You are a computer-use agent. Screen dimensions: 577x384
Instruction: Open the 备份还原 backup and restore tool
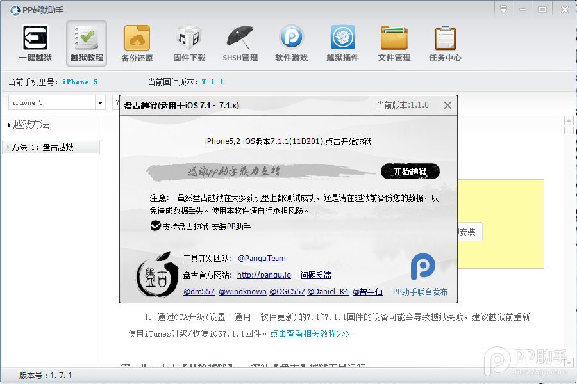(137, 43)
